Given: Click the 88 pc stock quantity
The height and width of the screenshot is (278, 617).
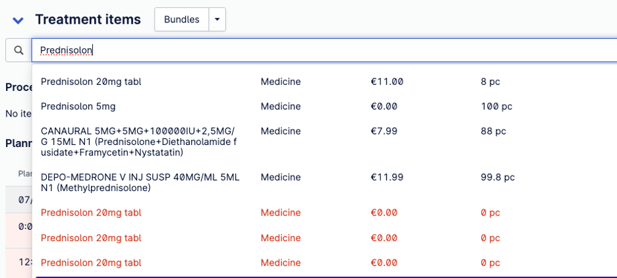Looking at the screenshot, I should 494,131.
